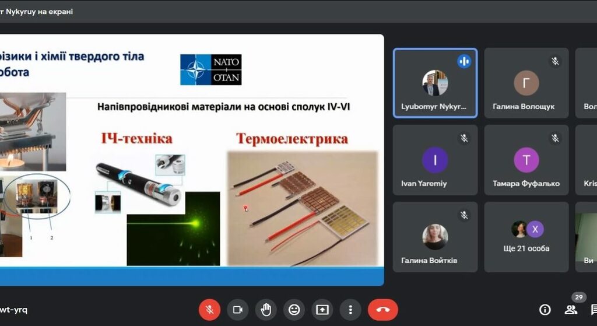Click the NATO OTAN logo on the slide

(210, 70)
